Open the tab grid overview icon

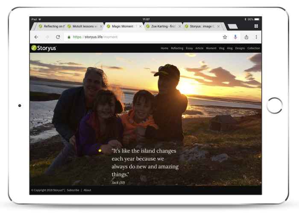point(256,26)
